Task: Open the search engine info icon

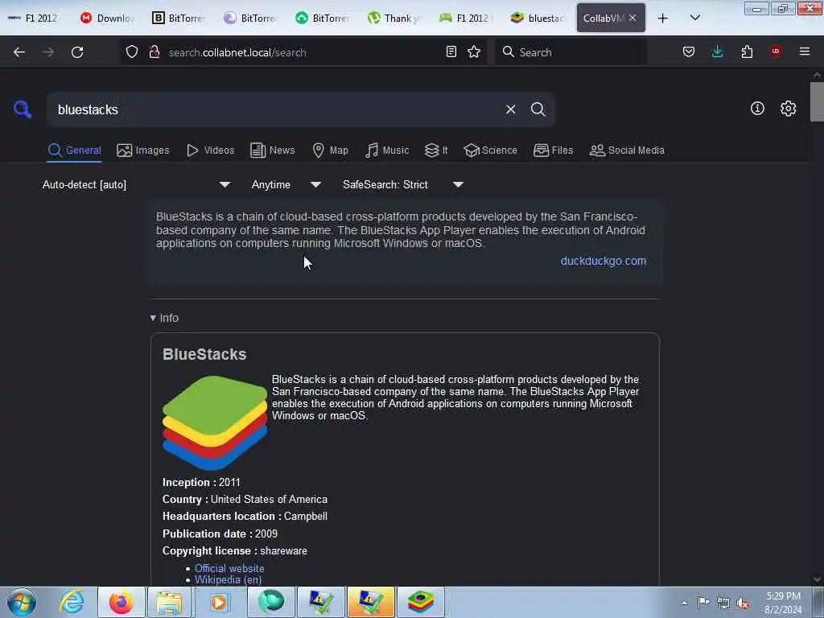Action: [x=757, y=109]
